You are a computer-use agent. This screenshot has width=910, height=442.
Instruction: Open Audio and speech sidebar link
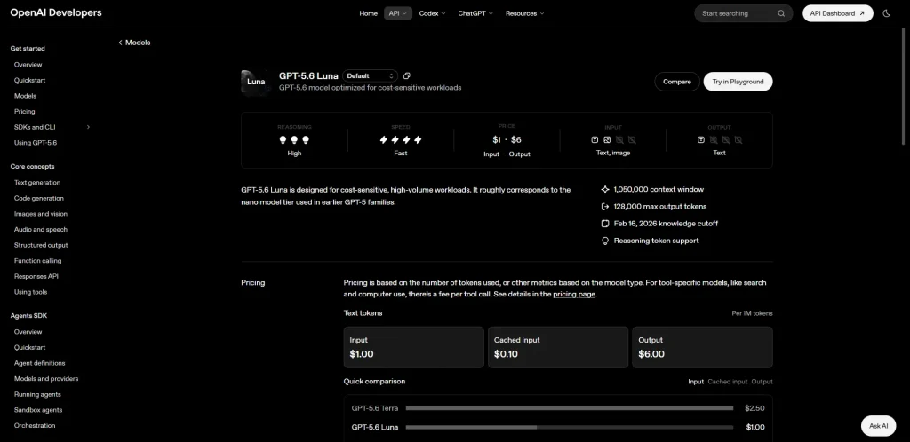point(41,229)
